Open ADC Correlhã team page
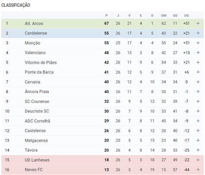This screenshot has height=175, width=205. [x=37, y=121]
